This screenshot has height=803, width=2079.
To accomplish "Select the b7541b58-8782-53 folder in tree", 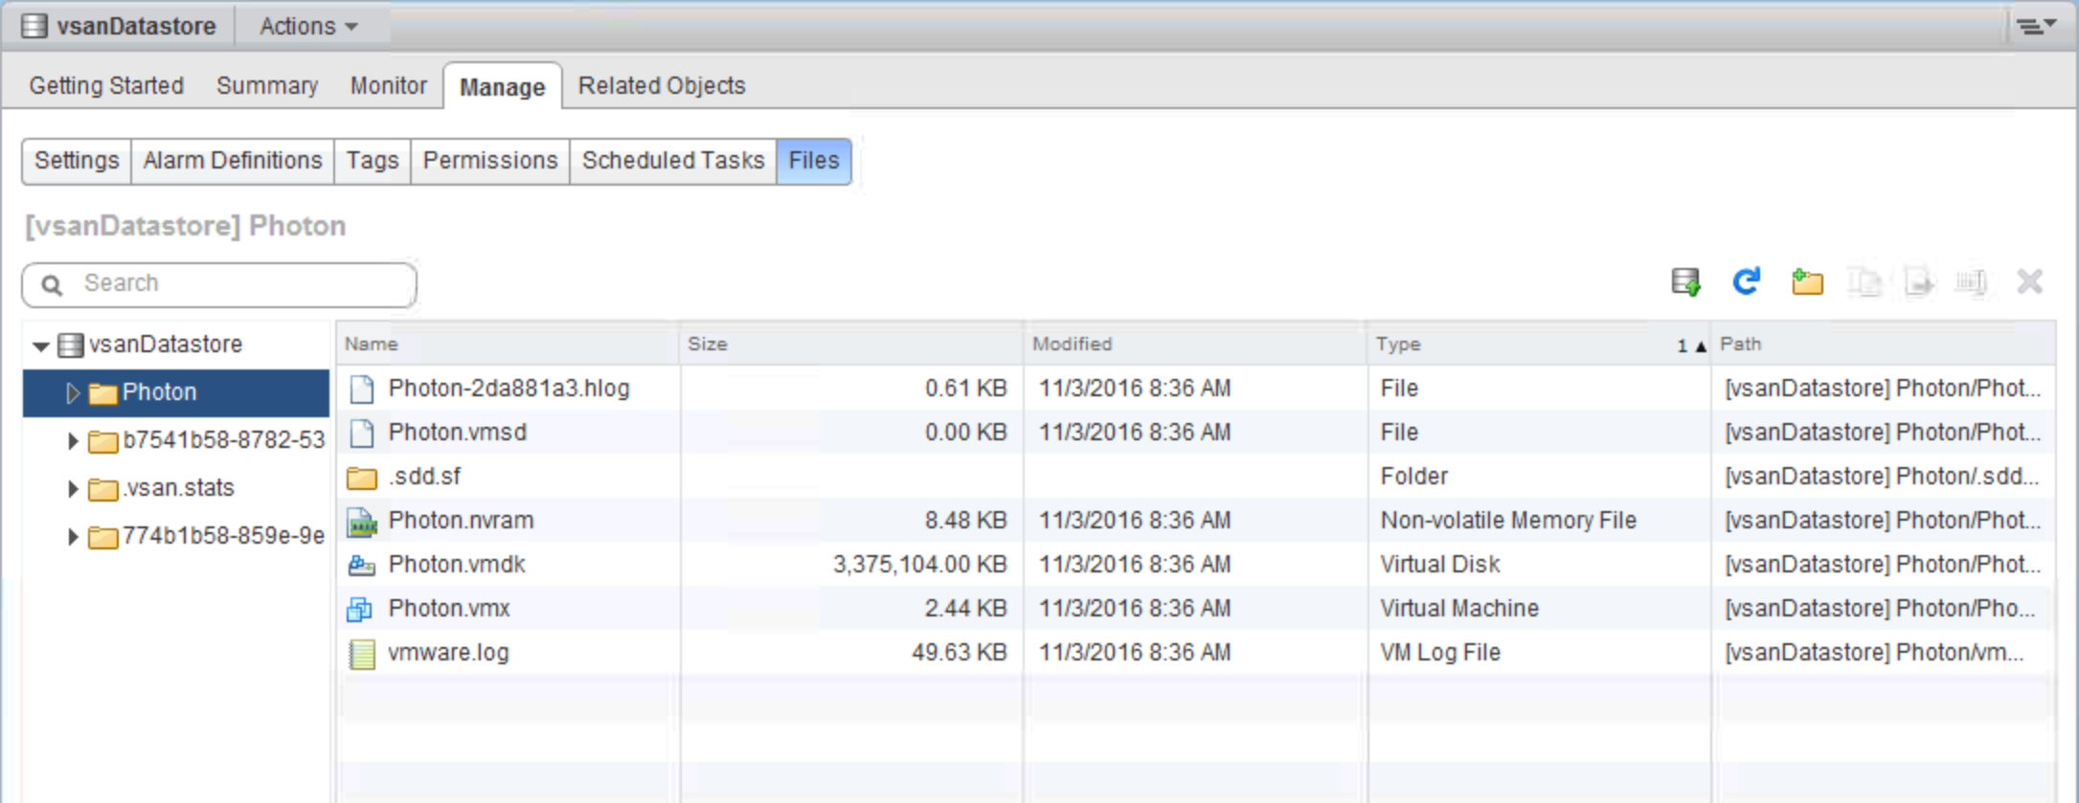I will coord(223,440).
